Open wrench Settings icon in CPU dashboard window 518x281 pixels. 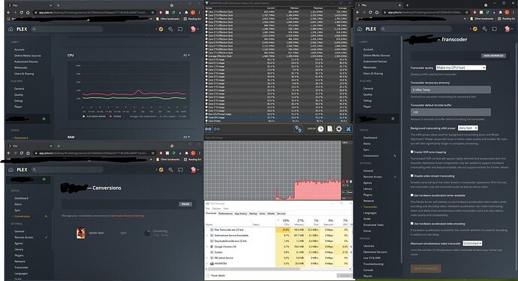[x=171, y=29]
